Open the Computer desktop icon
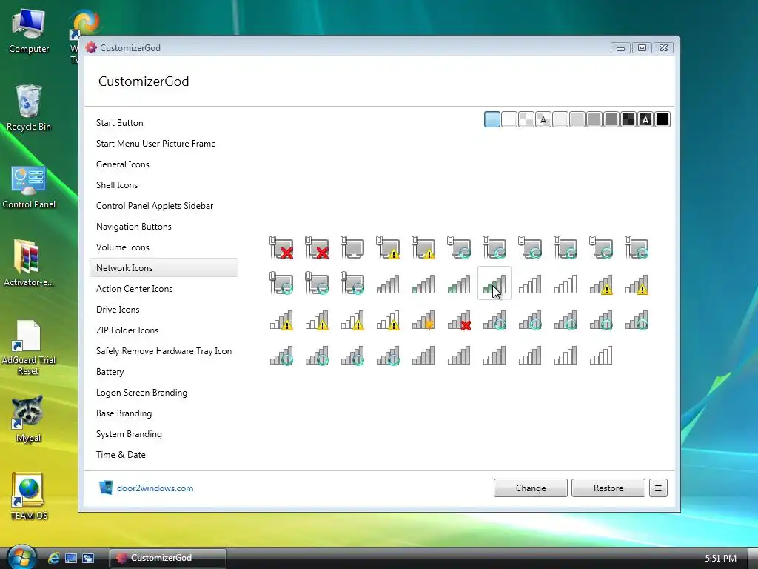 (29, 31)
